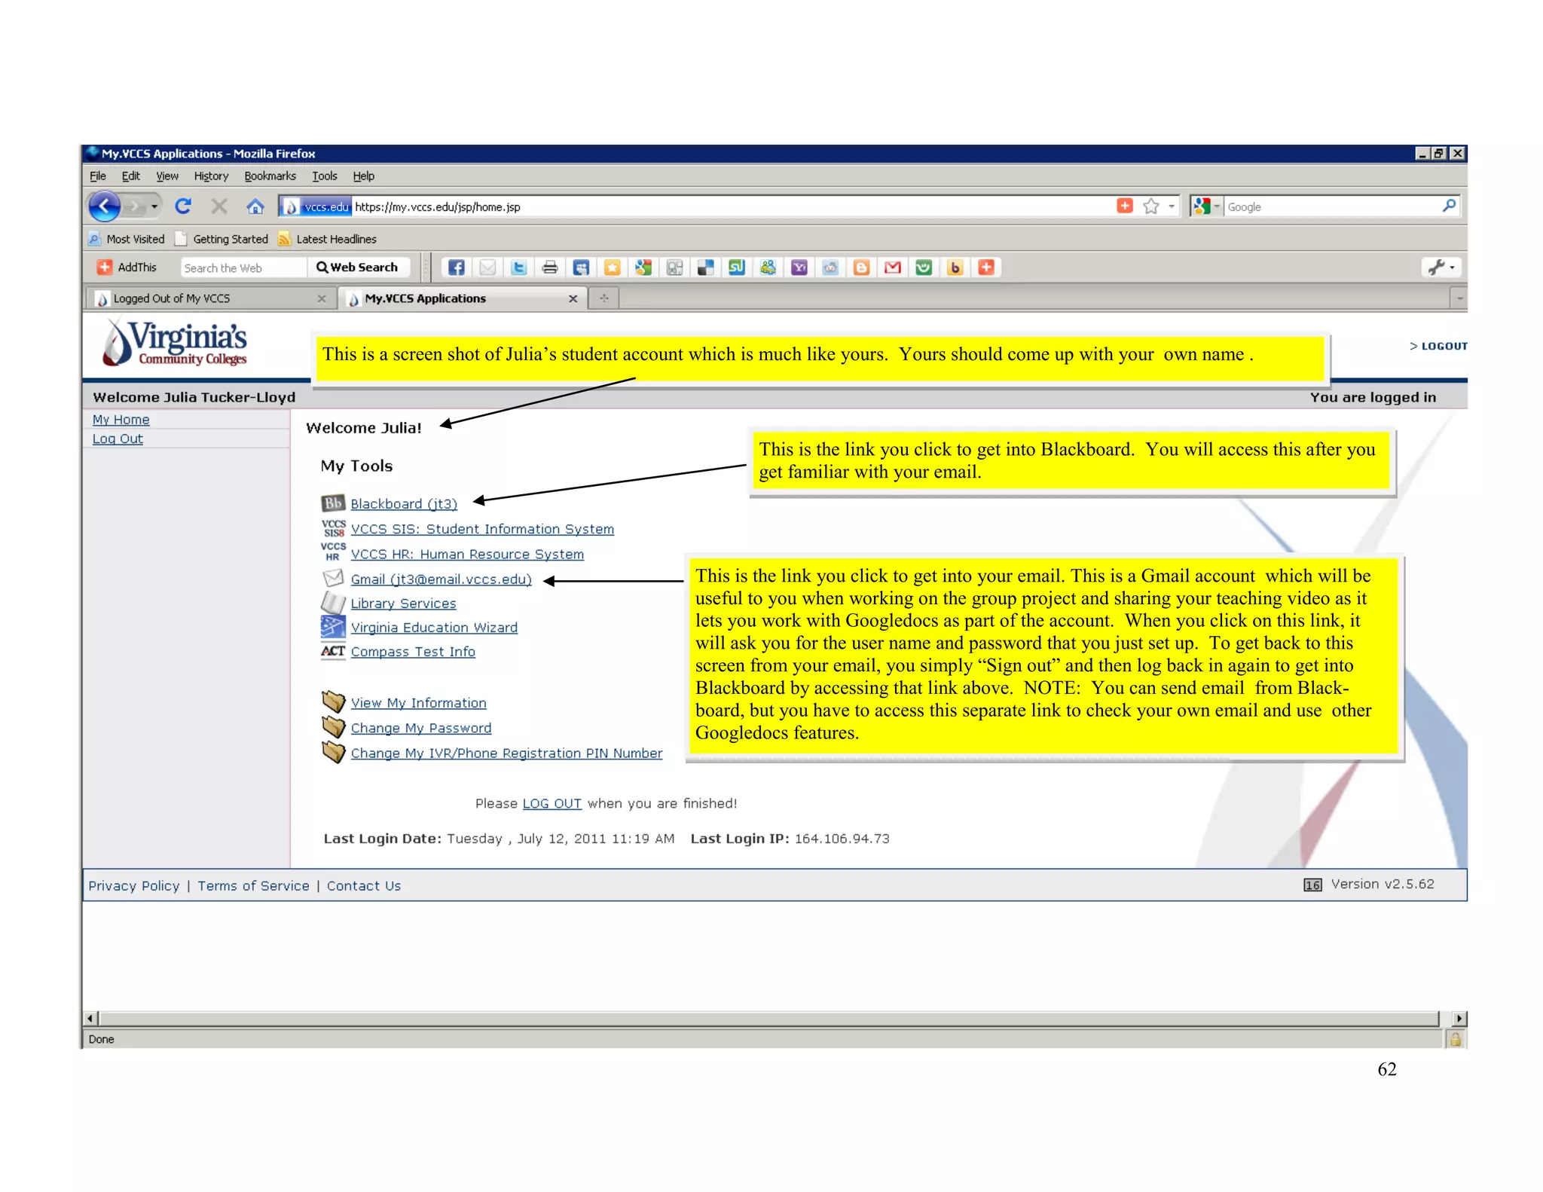Open the Bookmarks menu

pos(270,176)
